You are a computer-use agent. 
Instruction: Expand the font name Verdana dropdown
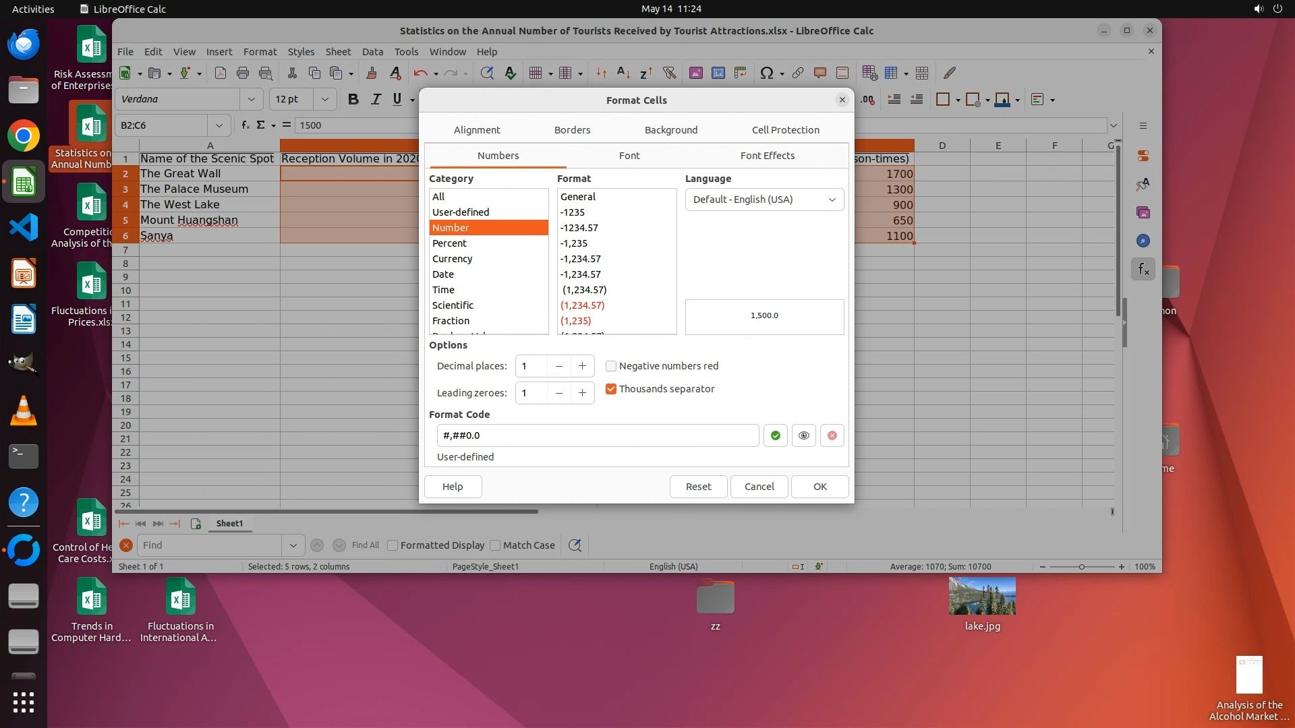[x=251, y=99]
